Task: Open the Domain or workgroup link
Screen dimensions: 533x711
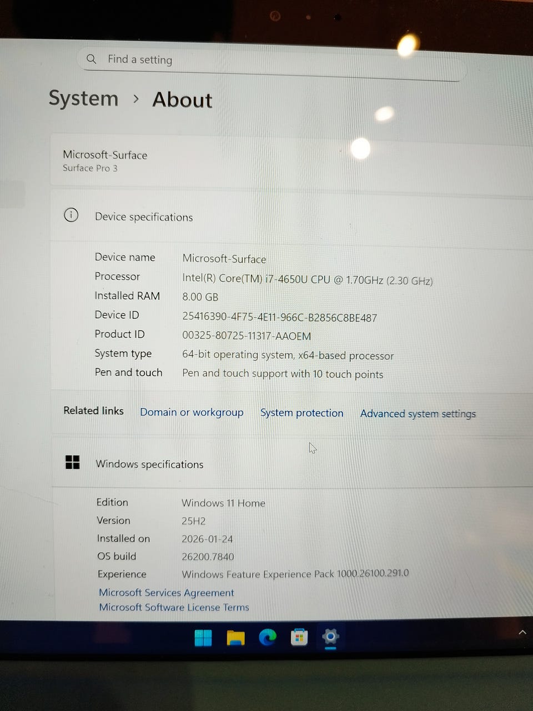Action: point(192,412)
